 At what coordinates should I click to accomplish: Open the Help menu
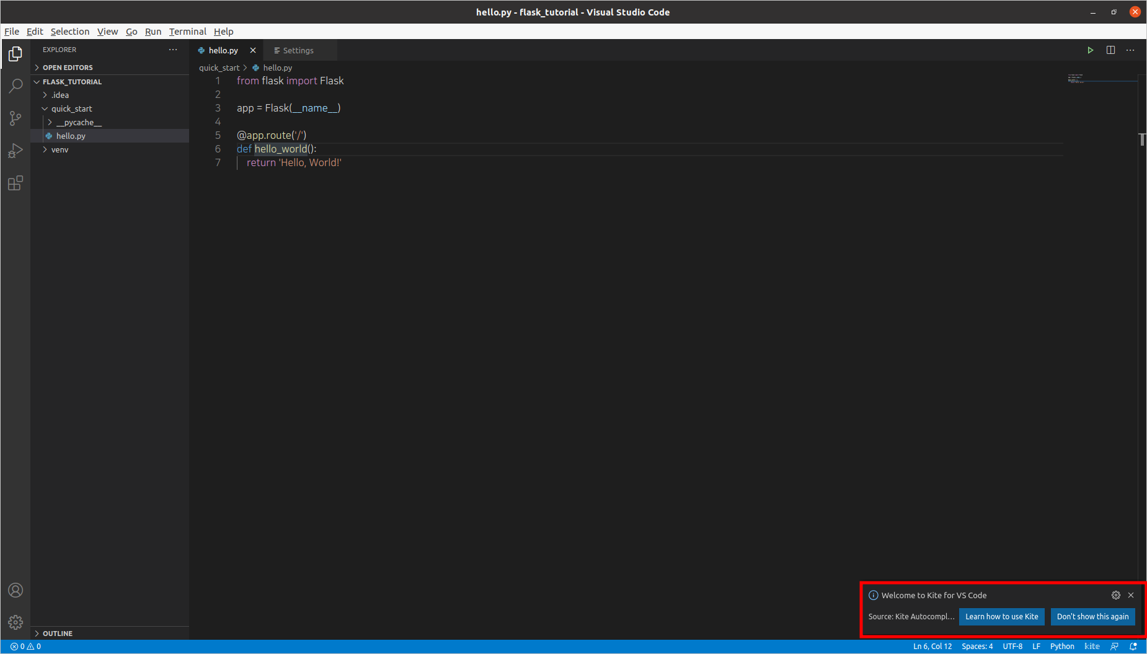[x=224, y=32]
